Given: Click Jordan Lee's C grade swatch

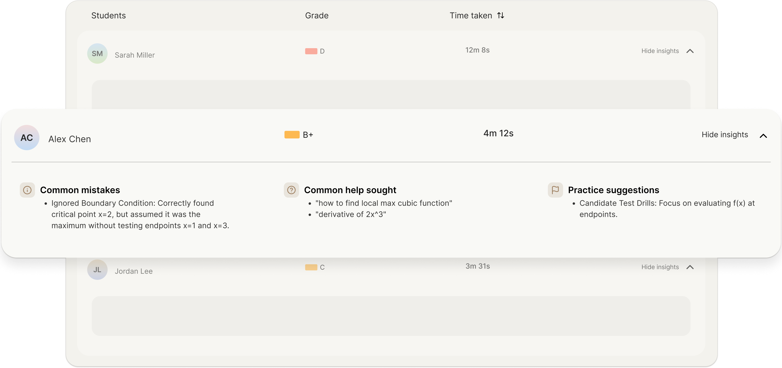Looking at the screenshot, I should (x=311, y=267).
